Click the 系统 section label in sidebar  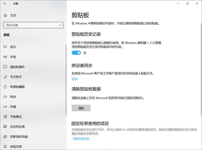(6, 35)
